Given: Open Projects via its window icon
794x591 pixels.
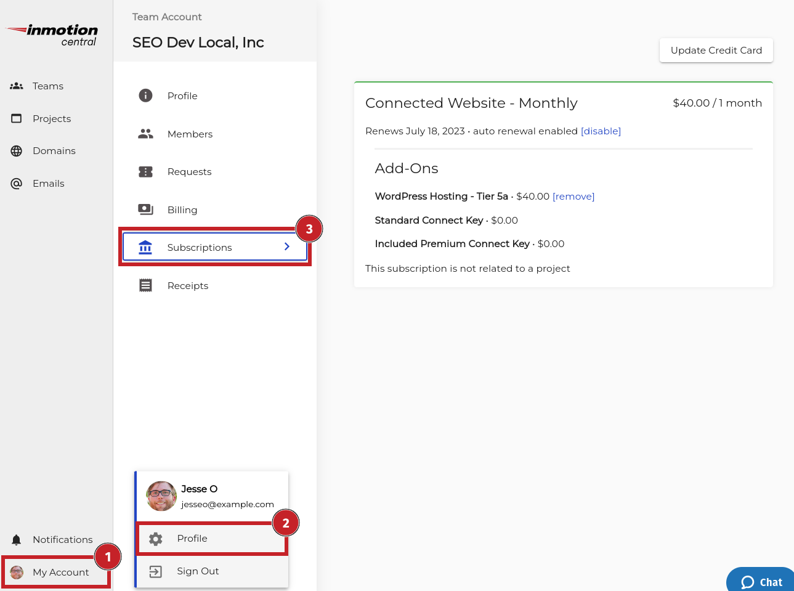Looking at the screenshot, I should (x=17, y=118).
